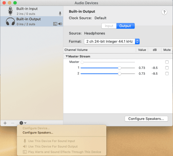
Task: Click the Mute column header
Action: (x=167, y=50)
